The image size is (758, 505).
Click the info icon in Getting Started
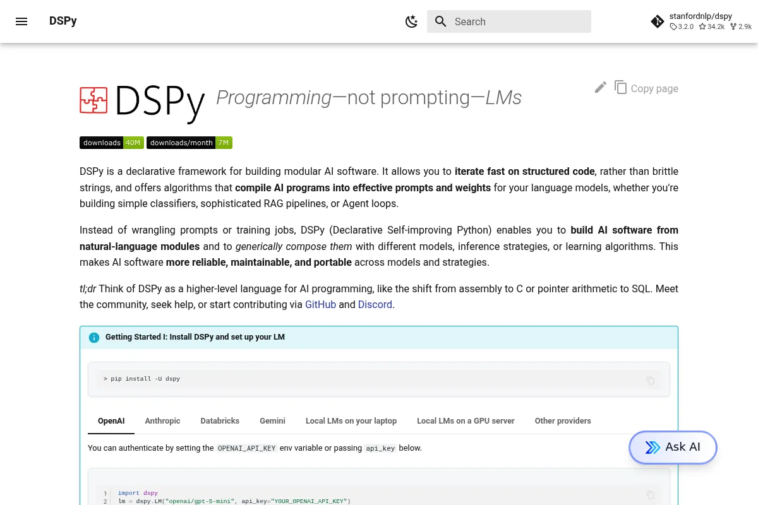coord(94,338)
